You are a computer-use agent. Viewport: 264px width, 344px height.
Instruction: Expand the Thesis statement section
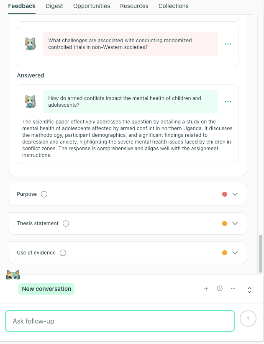pos(236,223)
